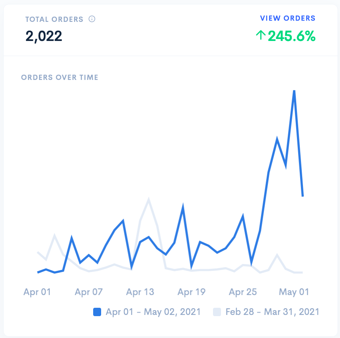Click the 2,022 total orders figure
340x338 pixels.
[x=44, y=36]
